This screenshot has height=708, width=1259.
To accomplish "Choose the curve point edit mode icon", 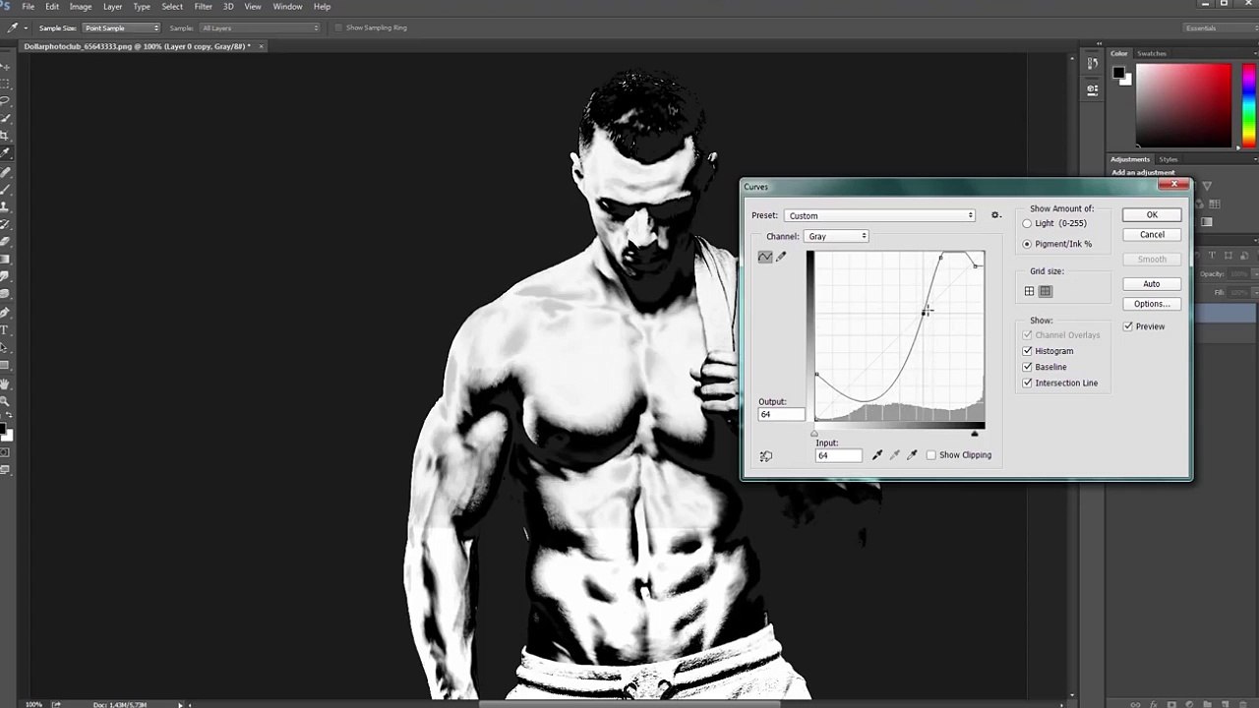I will 765,257.
